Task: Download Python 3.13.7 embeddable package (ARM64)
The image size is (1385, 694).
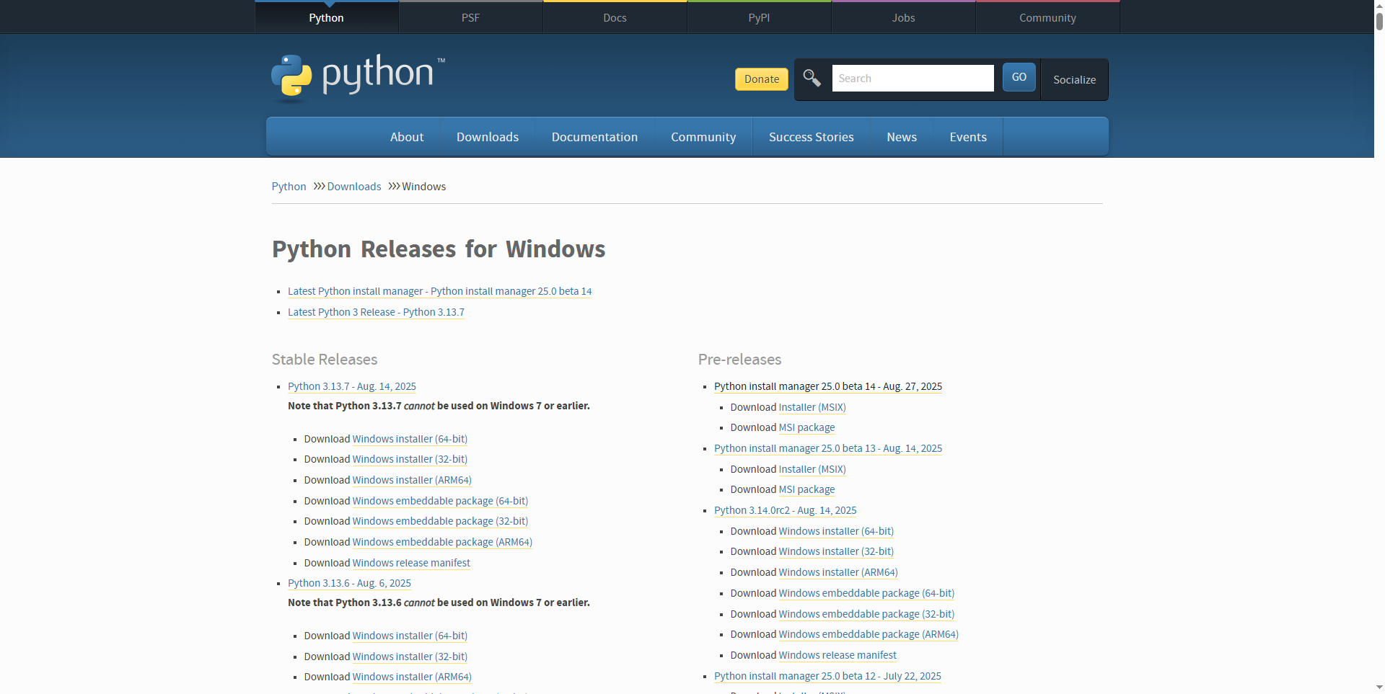Action: pos(442,542)
